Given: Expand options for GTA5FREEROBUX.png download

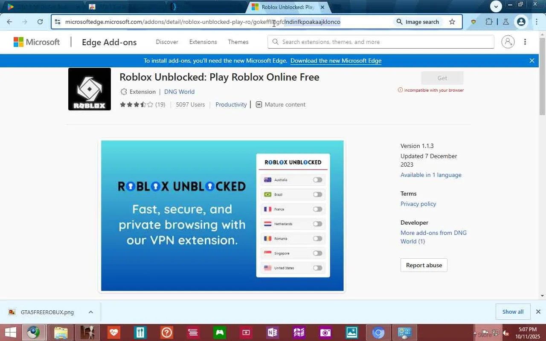Looking at the screenshot, I should tap(90, 312).
